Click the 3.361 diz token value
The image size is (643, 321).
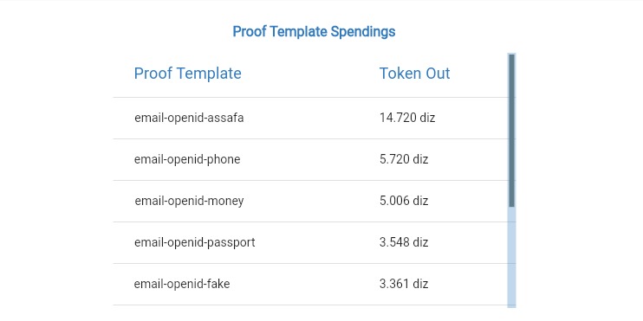click(x=404, y=284)
